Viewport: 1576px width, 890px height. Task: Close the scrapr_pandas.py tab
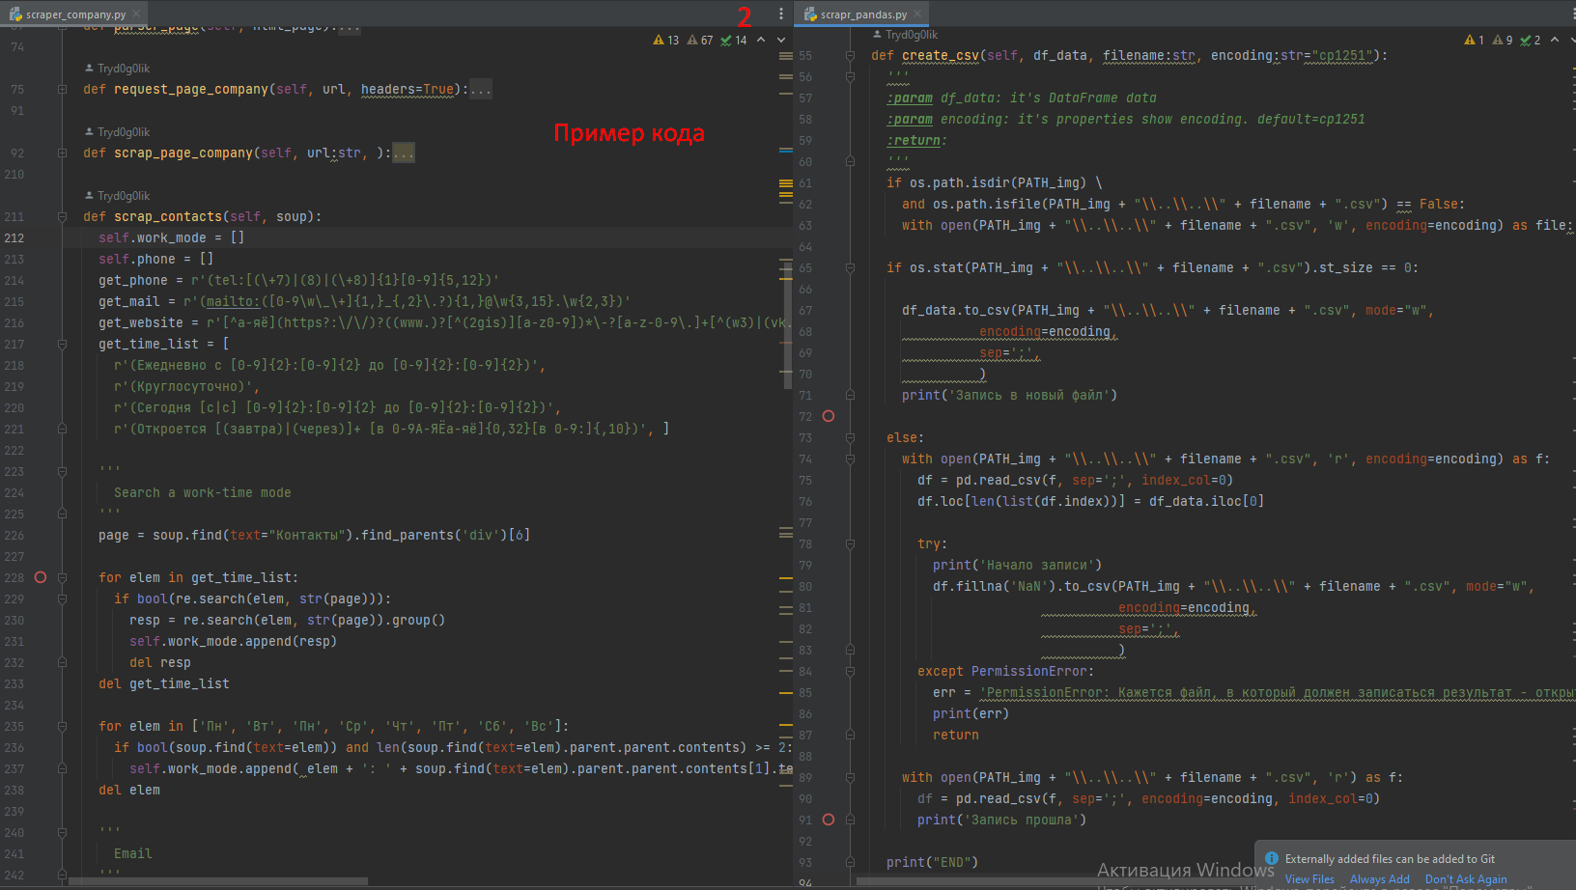917,14
